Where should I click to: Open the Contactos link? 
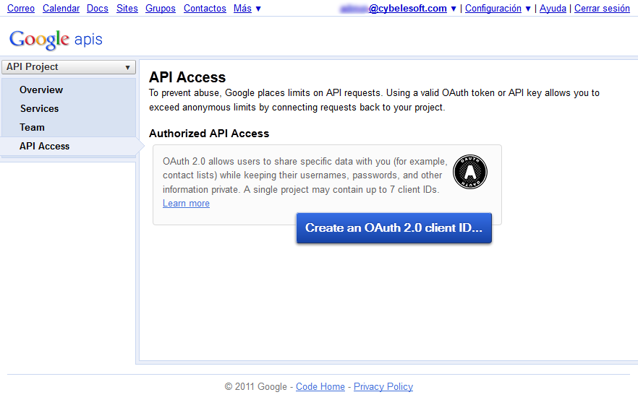[205, 9]
